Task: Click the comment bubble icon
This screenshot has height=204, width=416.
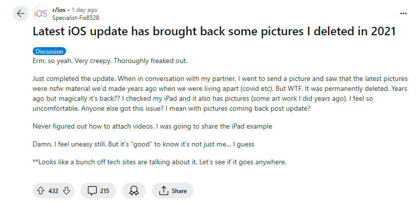Action: [x=92, y=191]
